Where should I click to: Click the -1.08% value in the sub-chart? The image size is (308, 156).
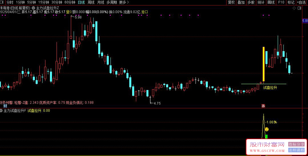coord(271,122)
